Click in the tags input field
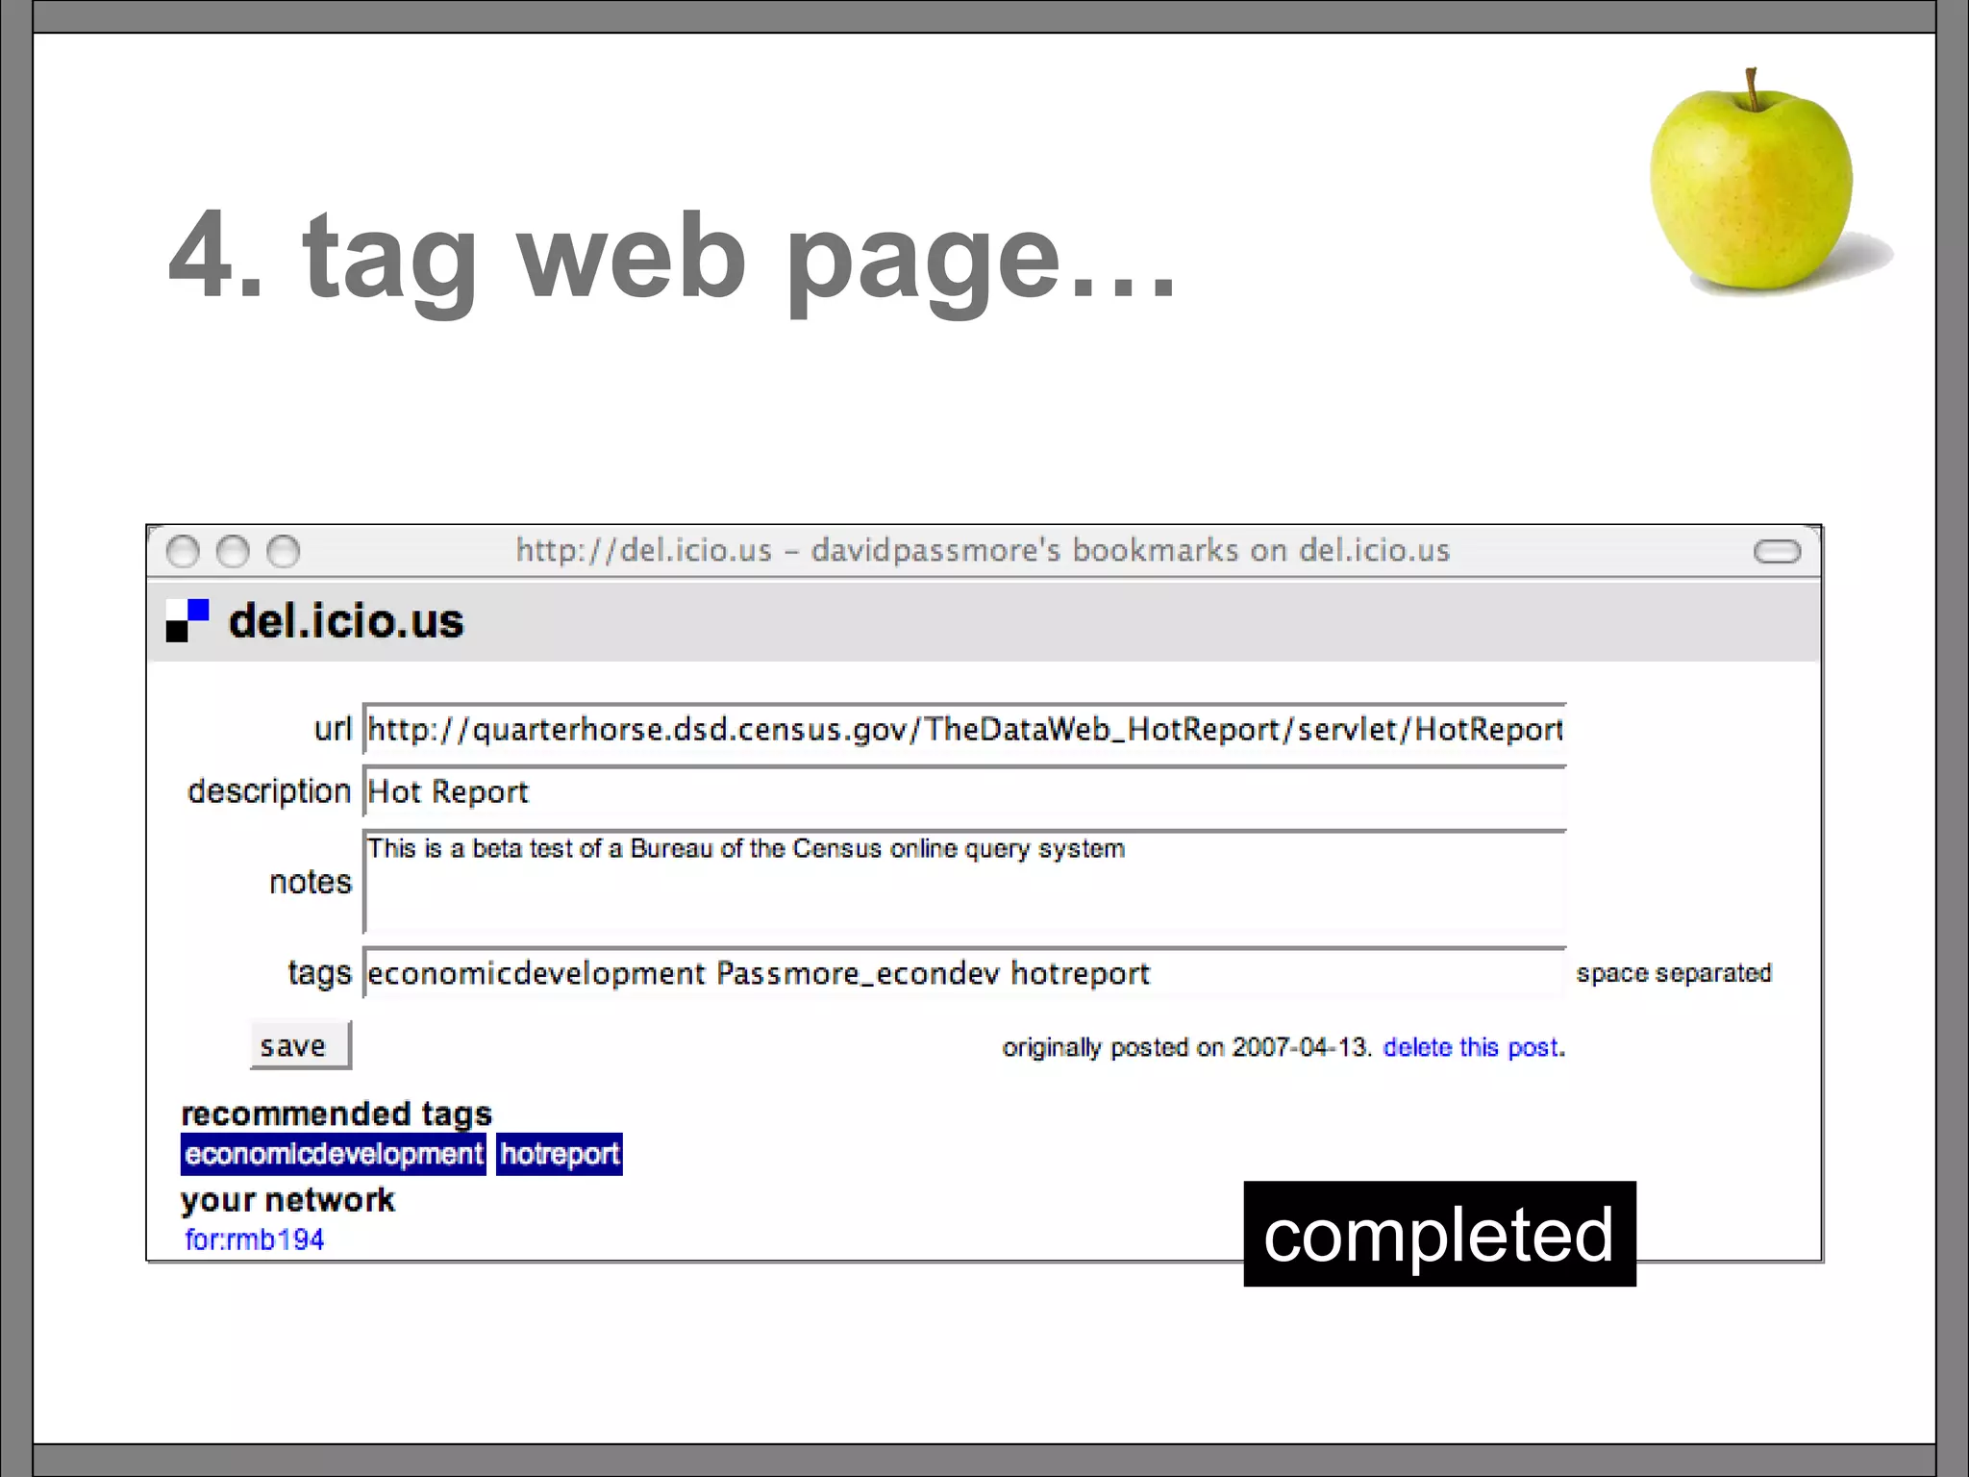 tap(964, 973)
